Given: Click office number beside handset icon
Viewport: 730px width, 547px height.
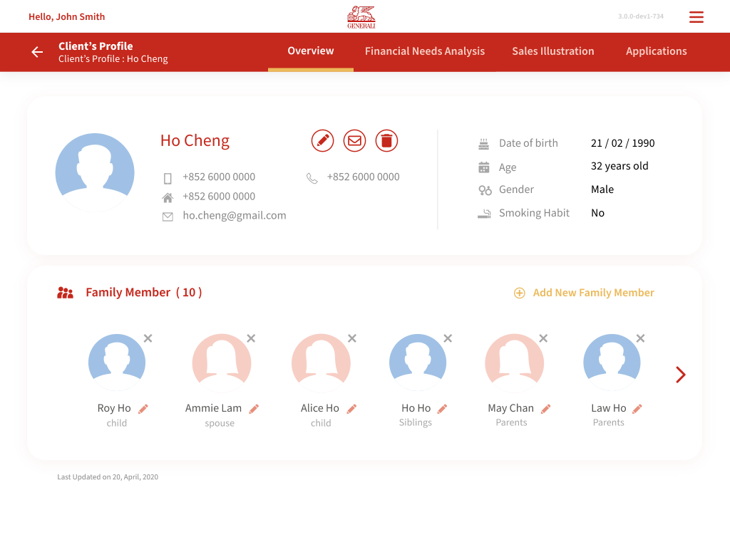Looking at the screenshot, I should point(363,177).
